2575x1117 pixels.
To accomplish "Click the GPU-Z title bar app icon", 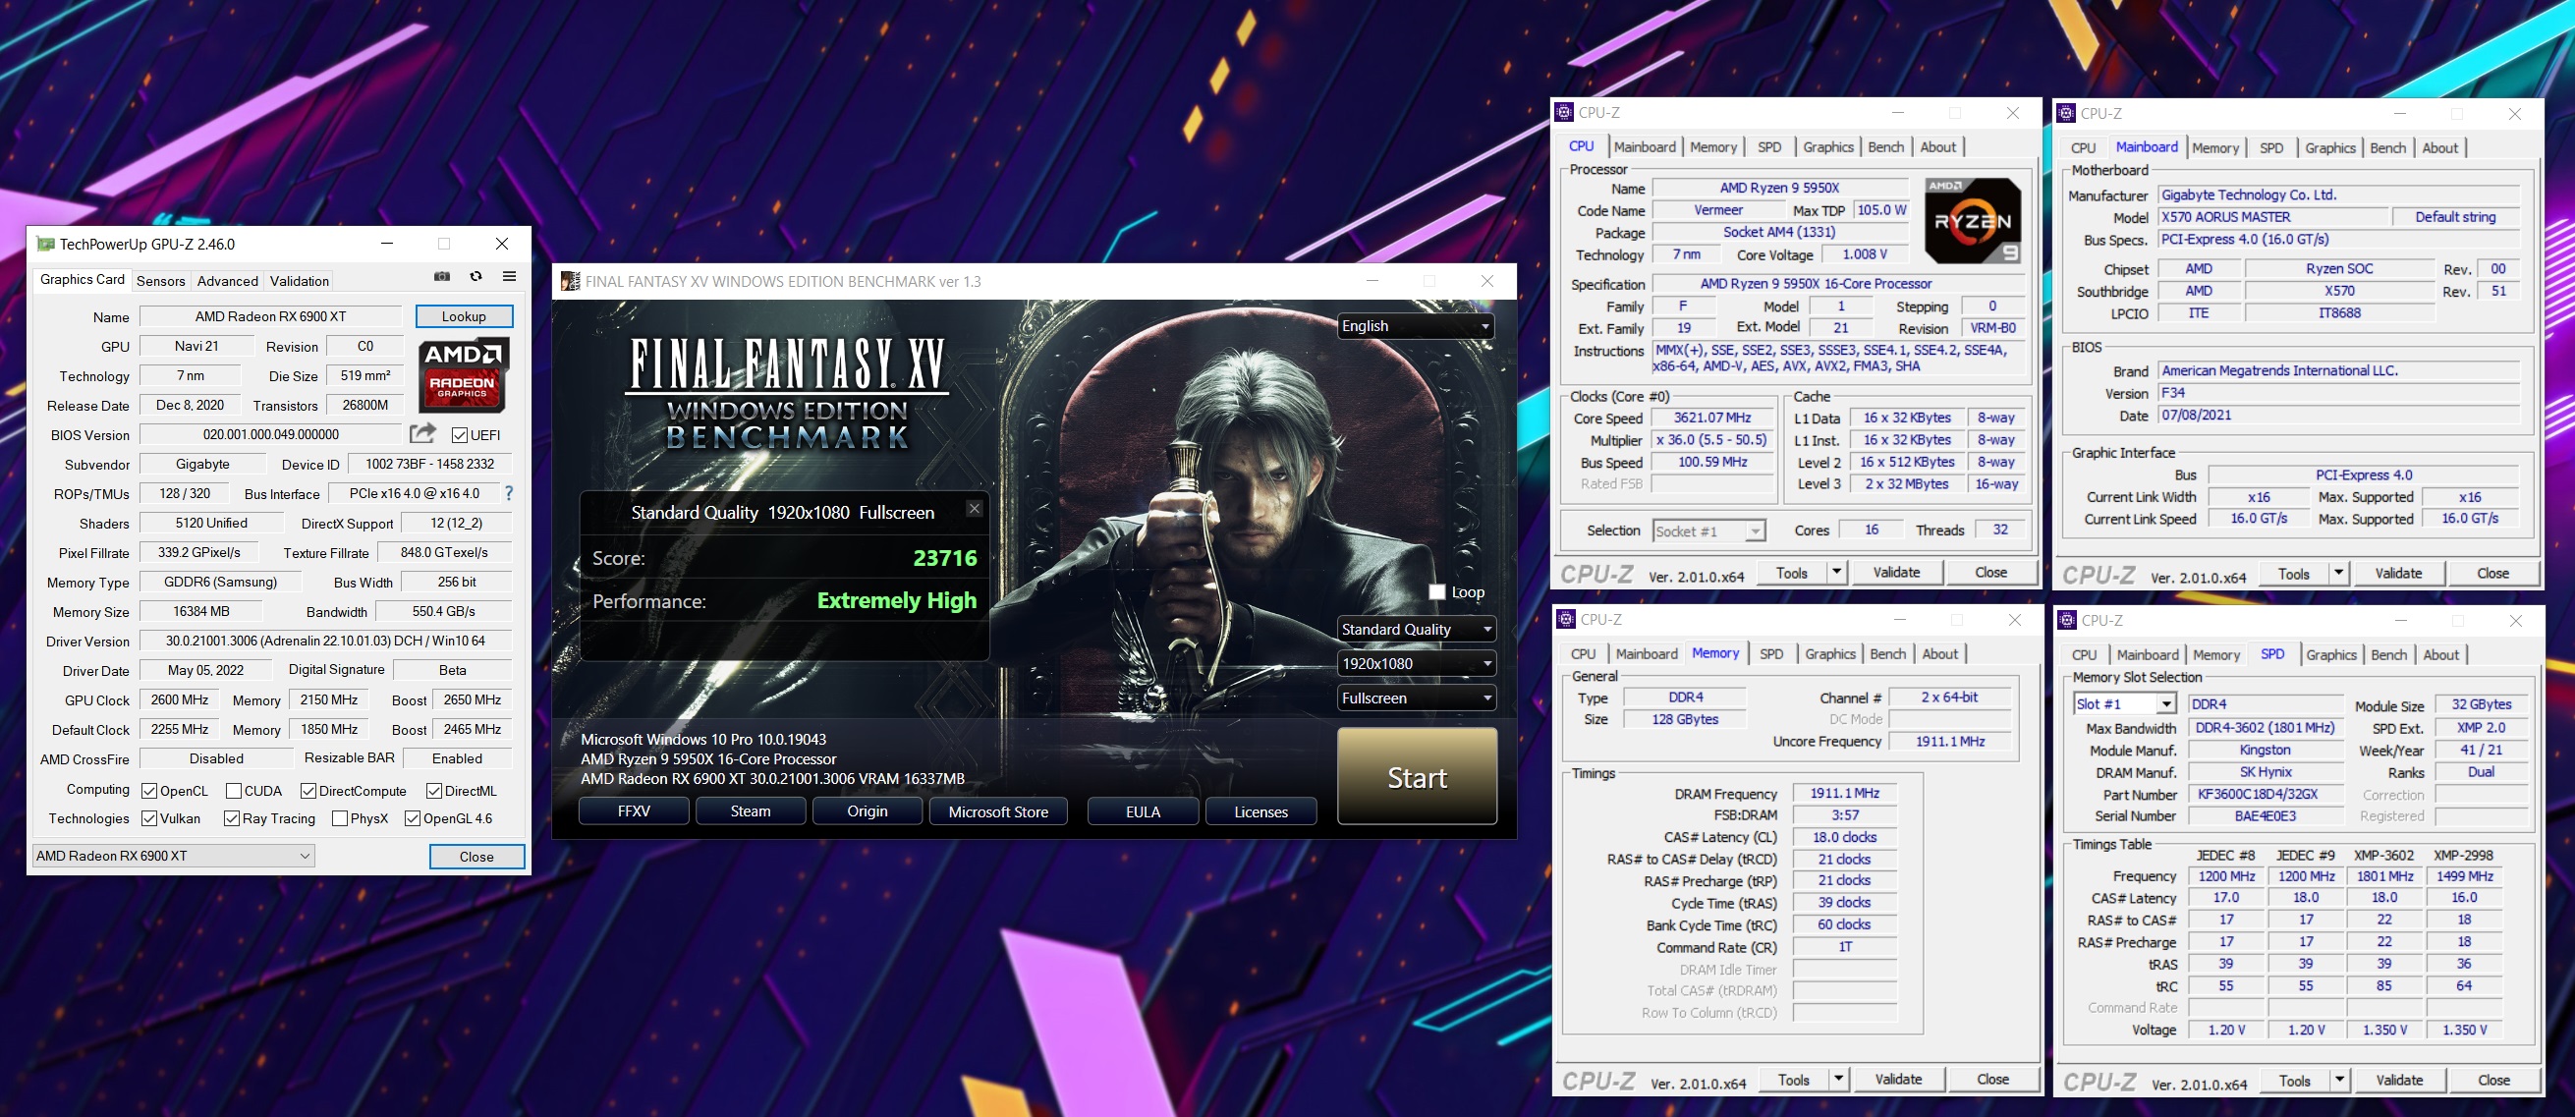I will pyautogui.click(x=45, y=244).
